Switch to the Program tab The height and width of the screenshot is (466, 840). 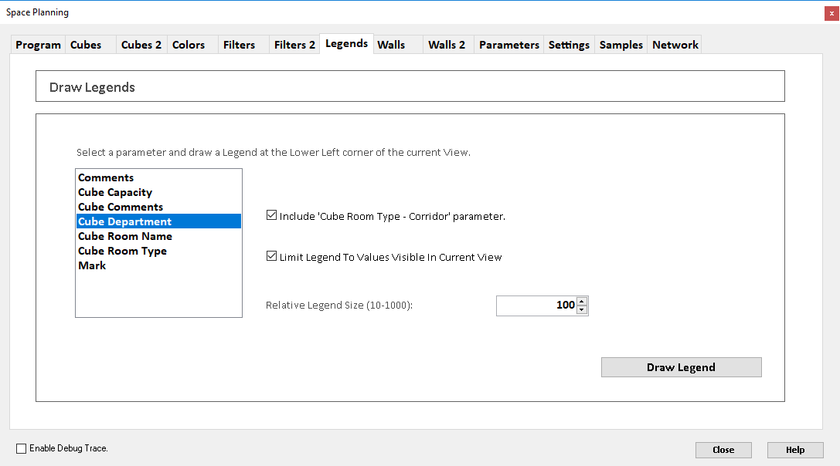tap(38, 45)
